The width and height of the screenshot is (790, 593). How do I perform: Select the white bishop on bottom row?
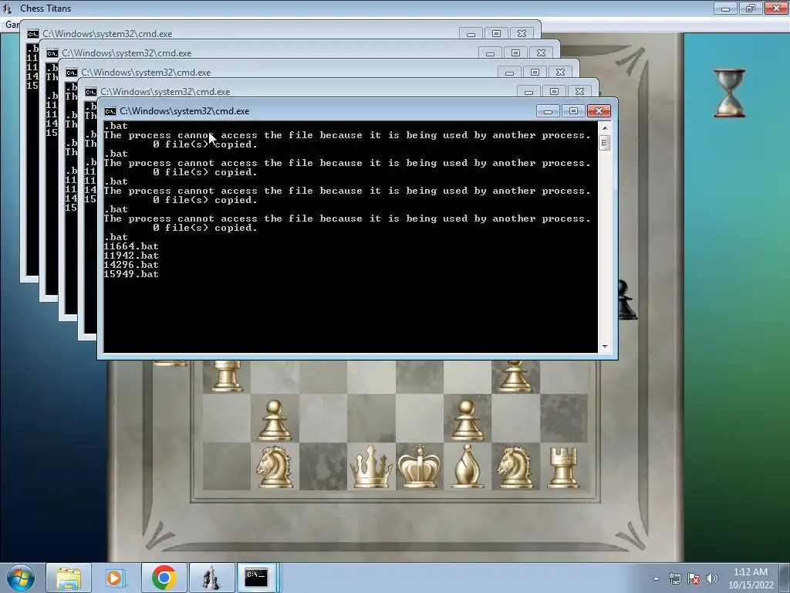467,466
